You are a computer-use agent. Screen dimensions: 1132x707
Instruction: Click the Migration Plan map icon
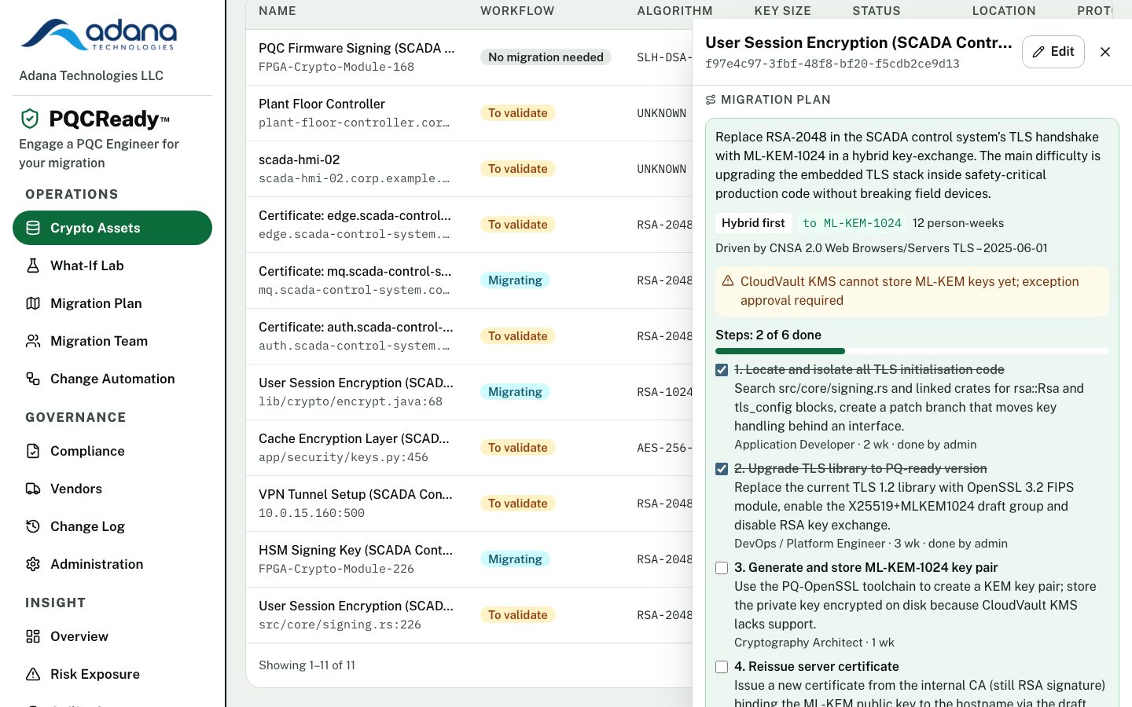click(33, 303)
